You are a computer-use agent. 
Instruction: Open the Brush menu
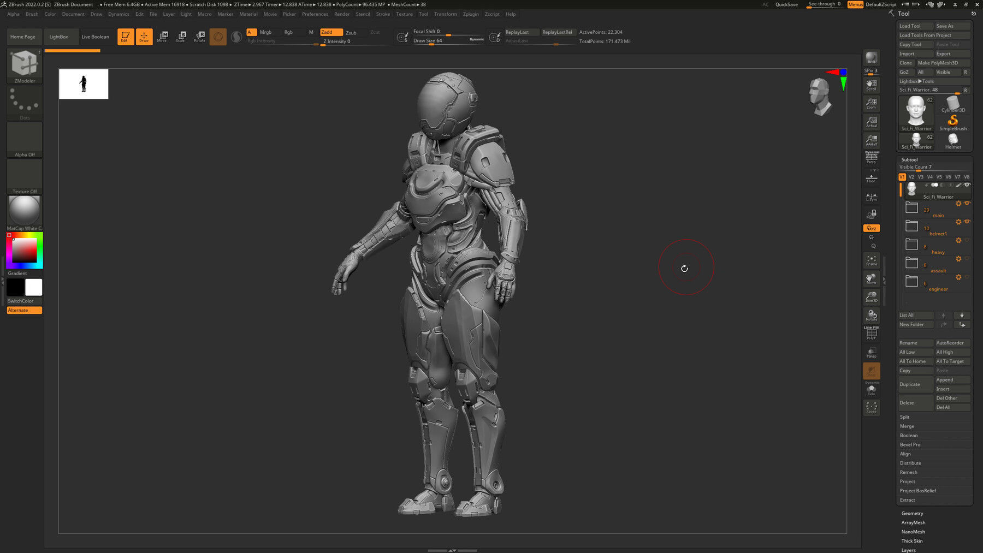point(32,14)
